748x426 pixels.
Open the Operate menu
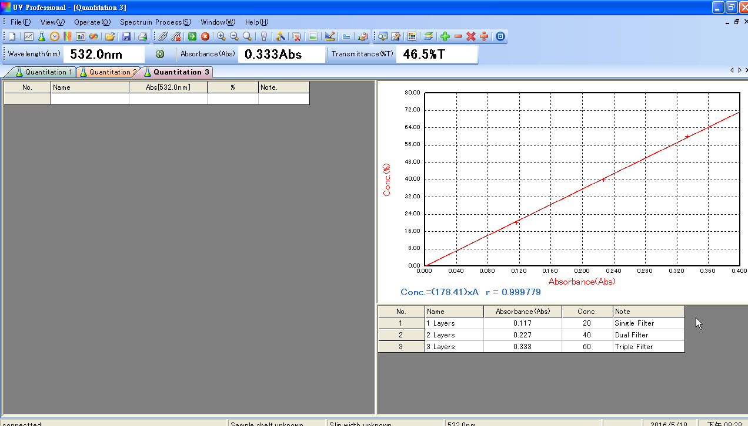point(92,22)
